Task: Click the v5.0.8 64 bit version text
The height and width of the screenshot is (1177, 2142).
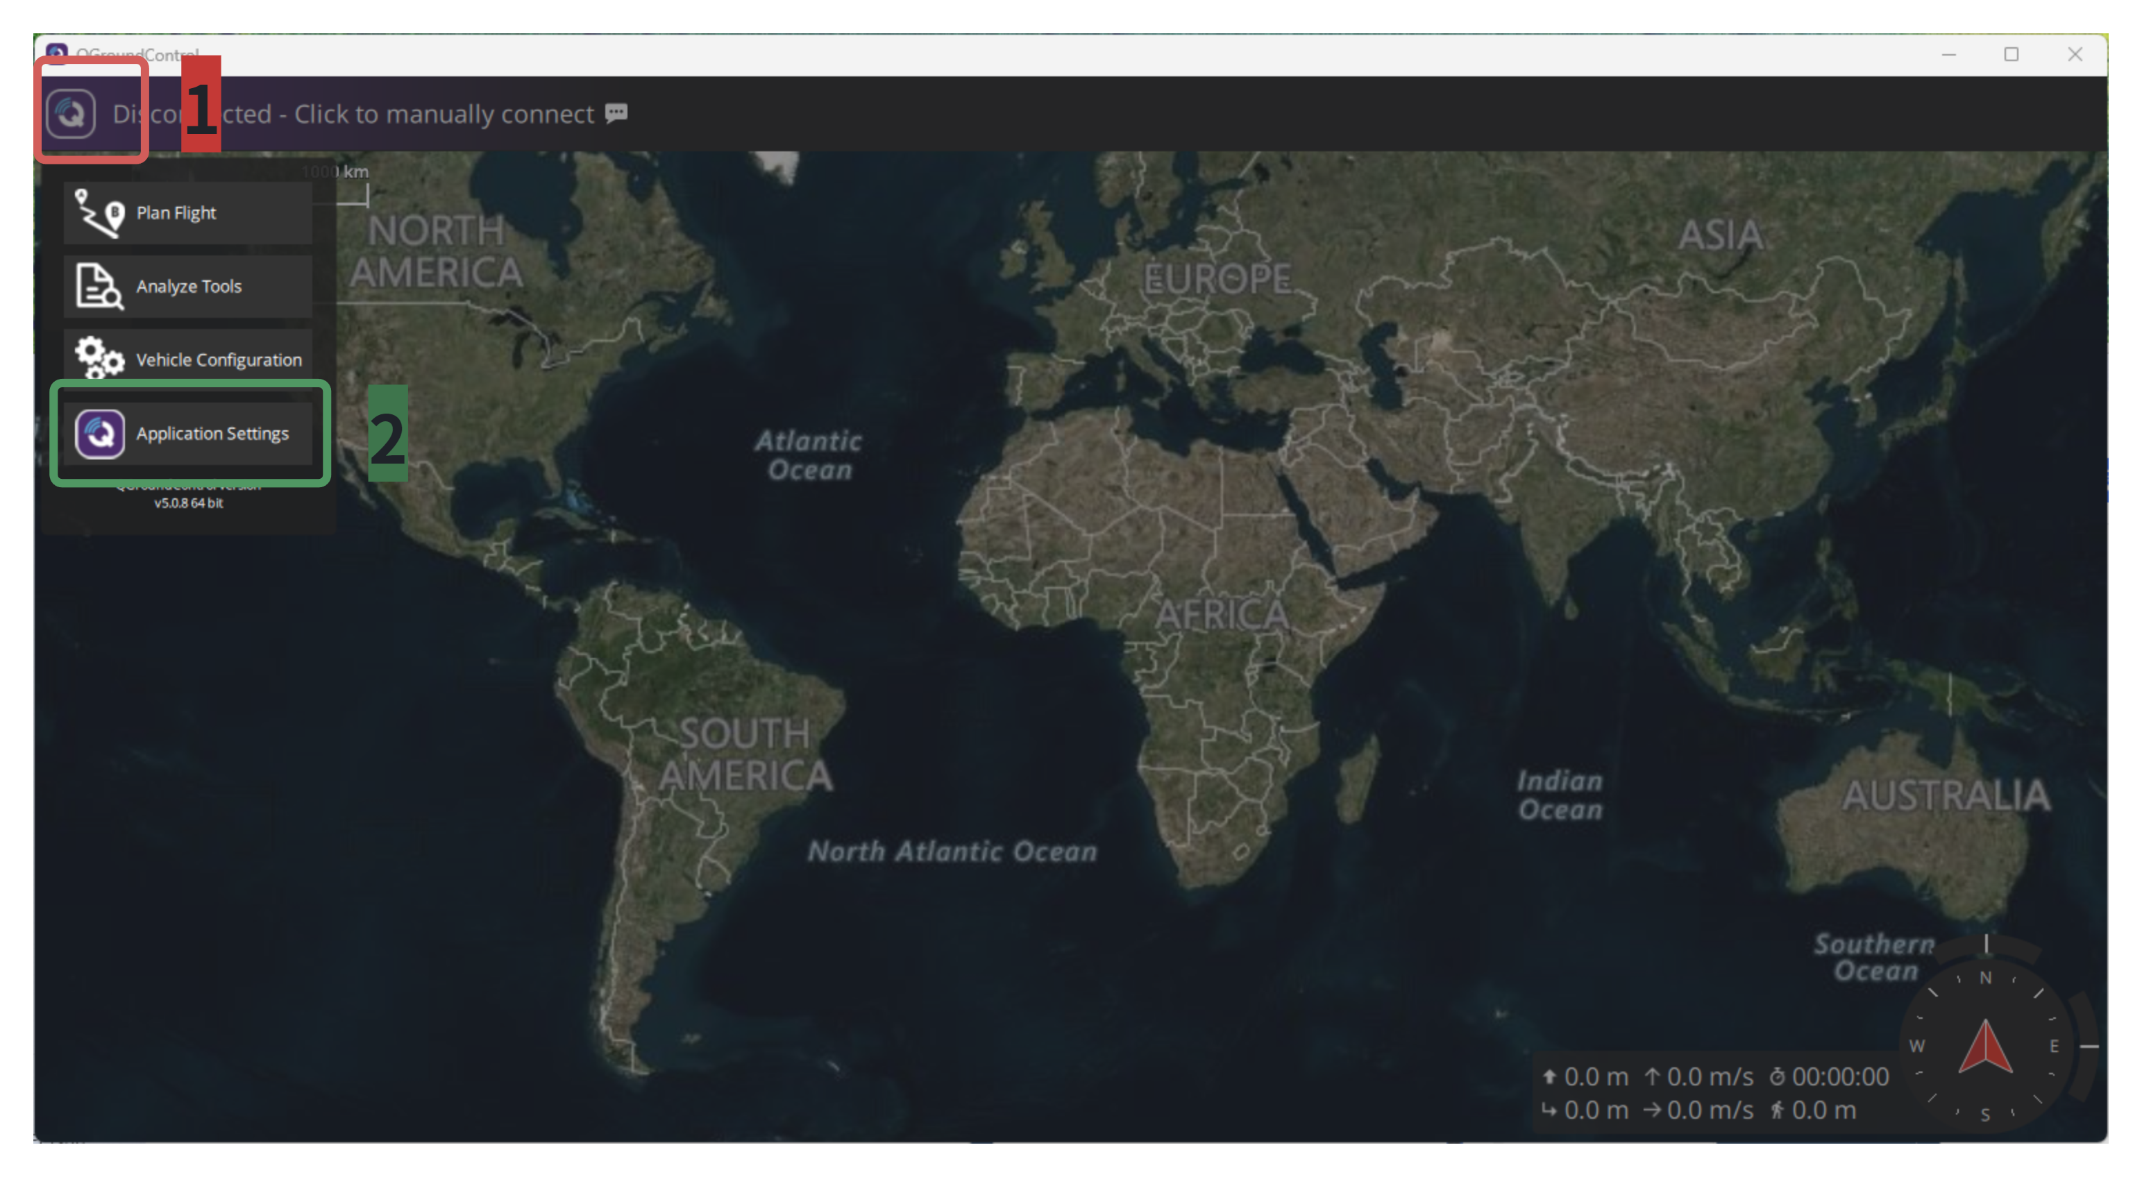Action: point(189,503)
